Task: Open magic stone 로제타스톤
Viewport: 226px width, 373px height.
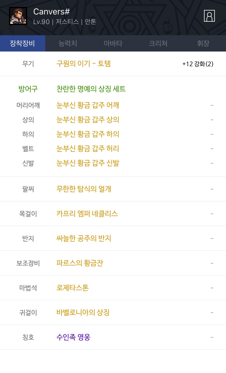Action: (x=73, y=288)
